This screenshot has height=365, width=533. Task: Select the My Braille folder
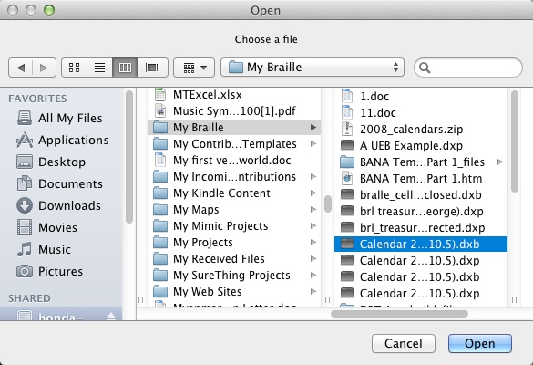coord(234,128)
